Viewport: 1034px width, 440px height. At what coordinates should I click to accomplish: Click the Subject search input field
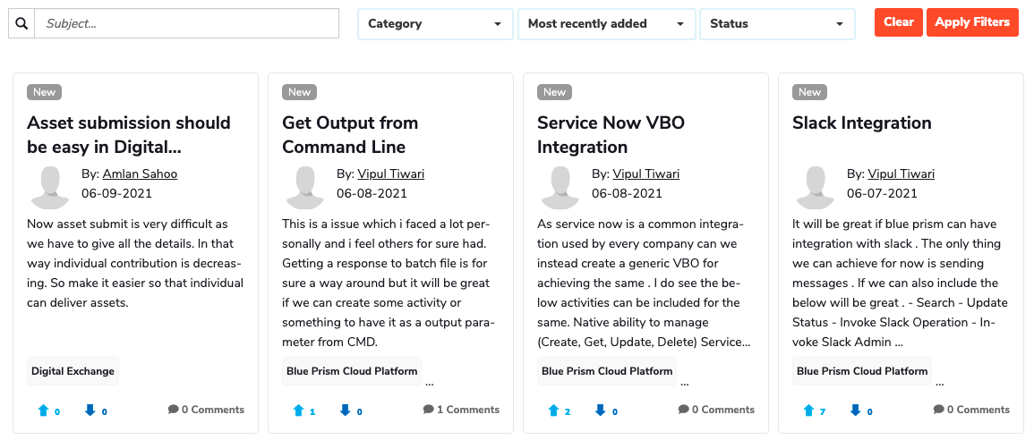pyautogui.click(x=186, y=23)
